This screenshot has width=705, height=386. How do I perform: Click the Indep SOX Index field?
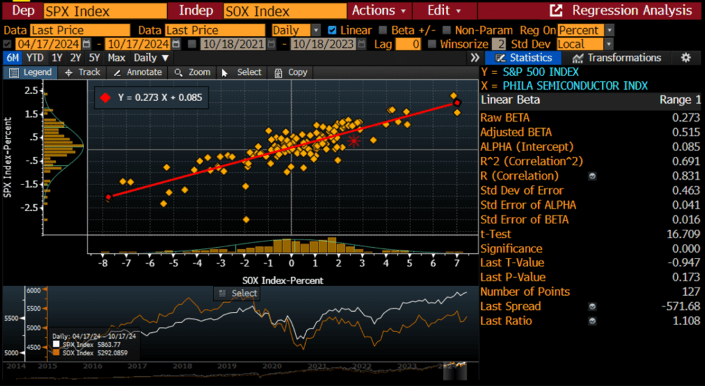point(285,11)
